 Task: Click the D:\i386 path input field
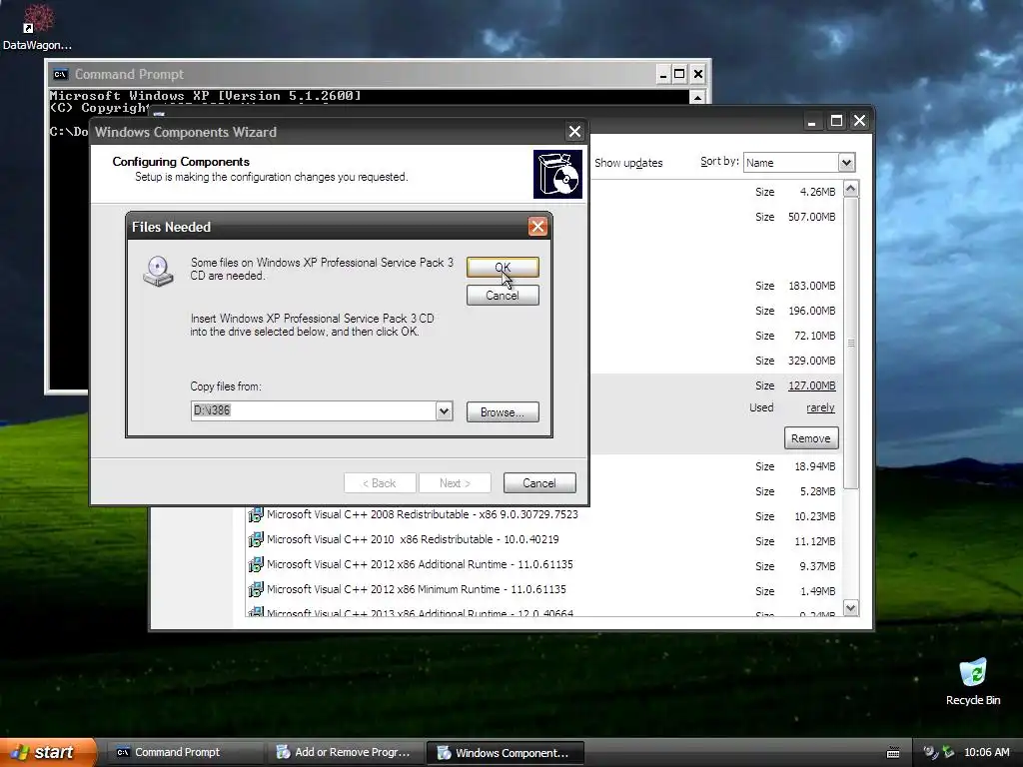pyautogui.click(x=313, y=410)
